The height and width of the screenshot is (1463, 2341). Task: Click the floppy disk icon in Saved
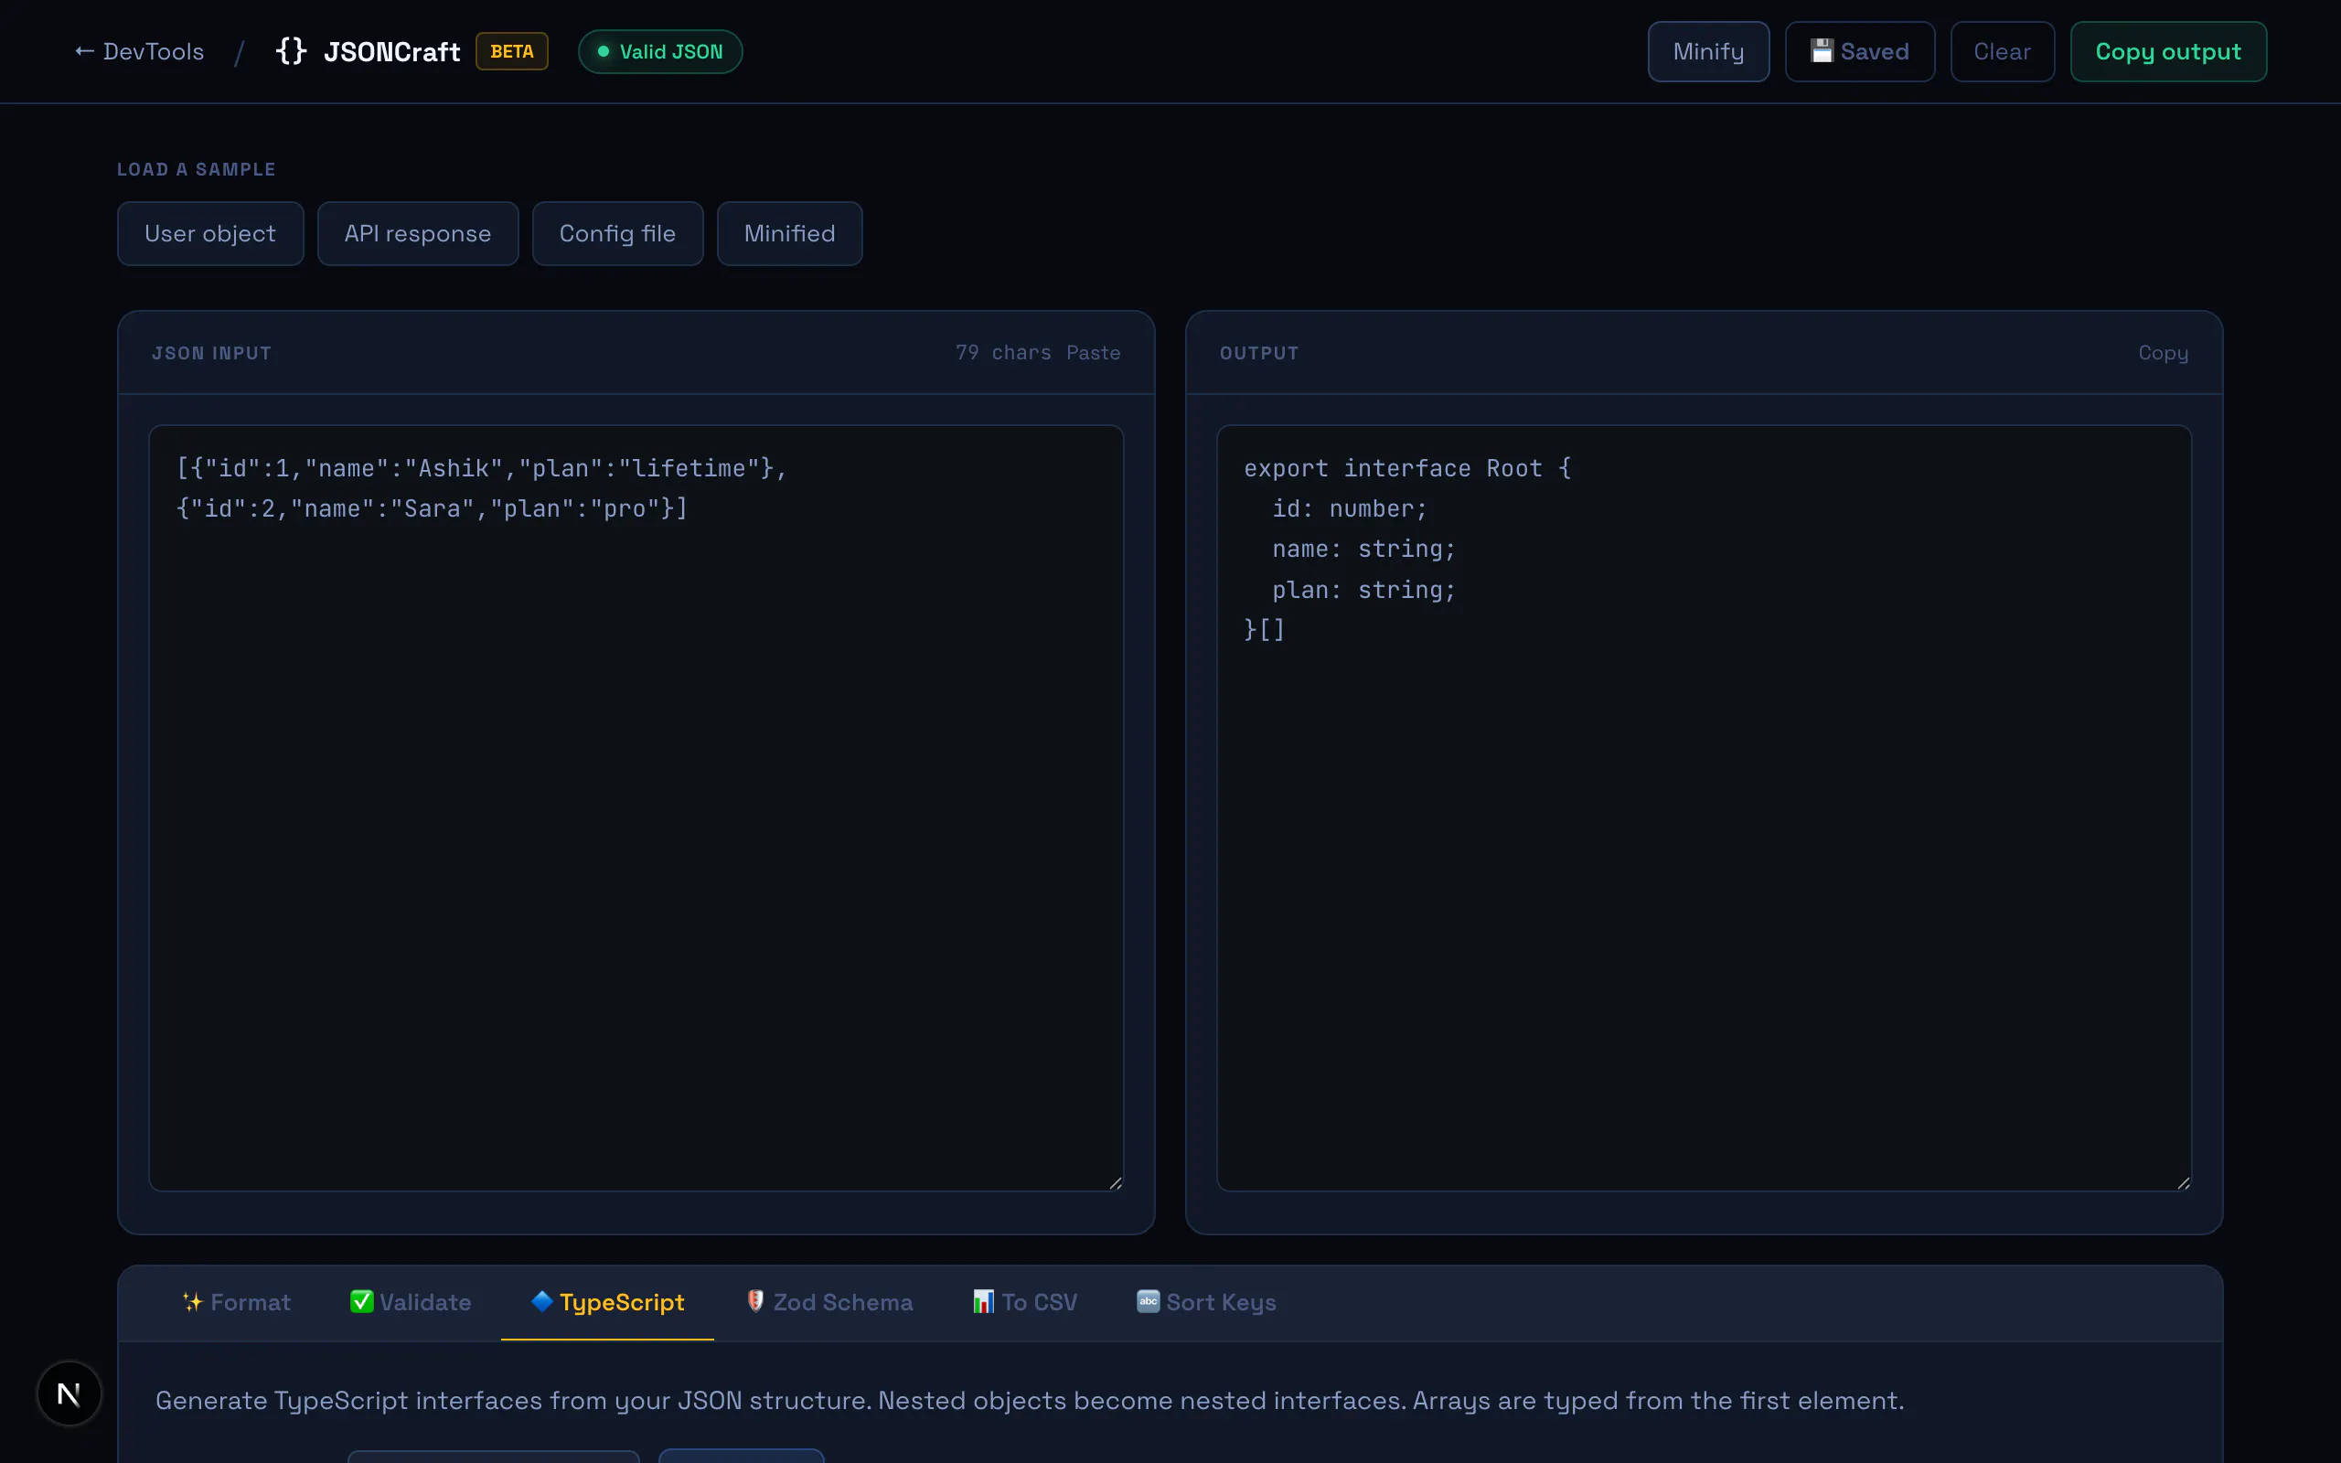pyautogui.click(x=1822, y=51)
